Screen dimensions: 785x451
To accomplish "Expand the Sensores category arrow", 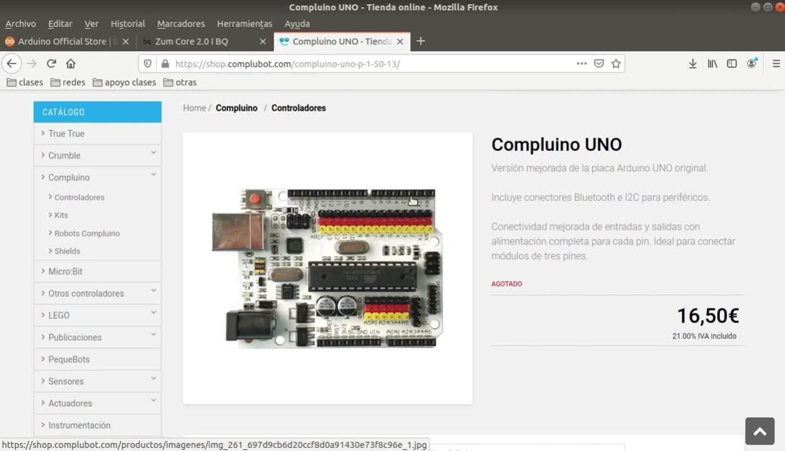I will [153, 378].
